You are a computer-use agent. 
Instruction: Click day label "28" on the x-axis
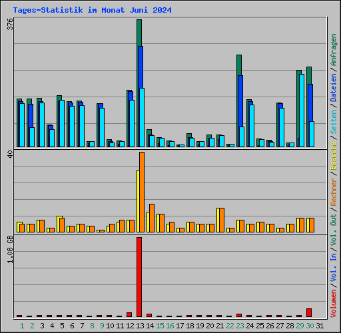click(290, 326)
